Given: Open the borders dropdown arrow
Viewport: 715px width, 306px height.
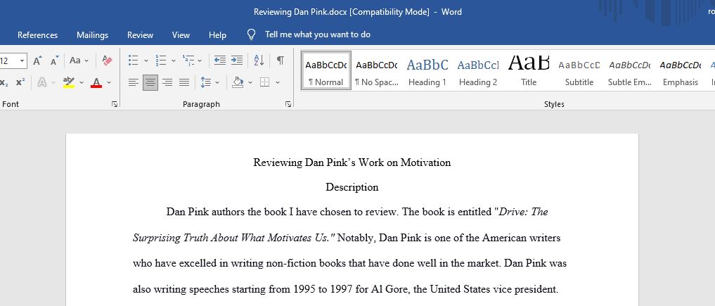Looking at the screenshot, I should (x=277, y=82).
